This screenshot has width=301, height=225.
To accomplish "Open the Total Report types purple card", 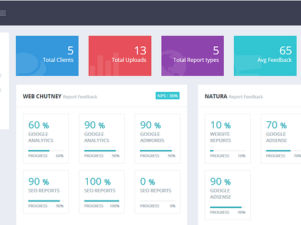I will point(193,56).
